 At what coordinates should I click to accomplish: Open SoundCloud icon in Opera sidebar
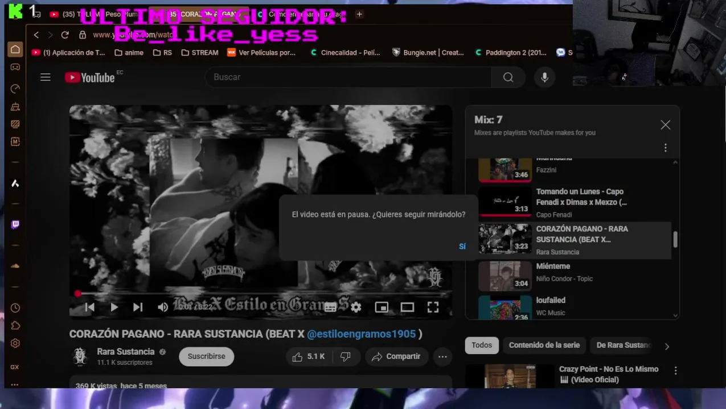coord(15,266)
